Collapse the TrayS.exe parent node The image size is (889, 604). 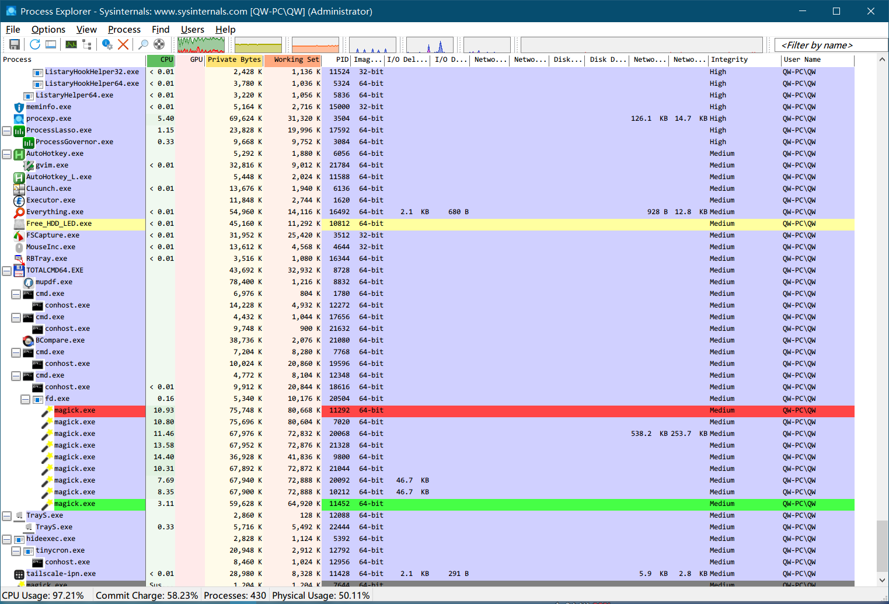coord(6,516)
